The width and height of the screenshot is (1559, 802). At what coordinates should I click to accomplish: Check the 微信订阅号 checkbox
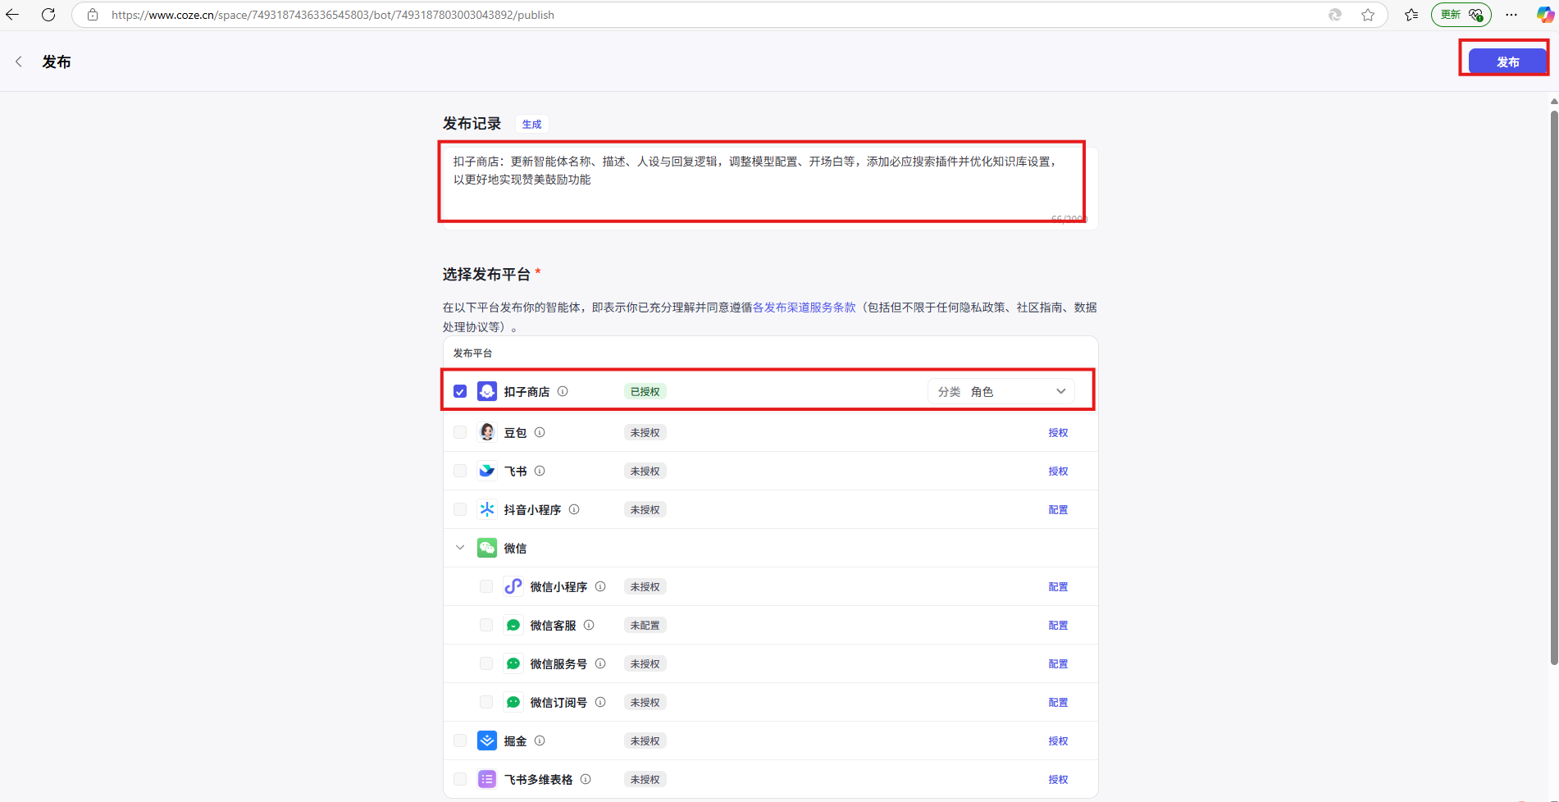[486, 702]
